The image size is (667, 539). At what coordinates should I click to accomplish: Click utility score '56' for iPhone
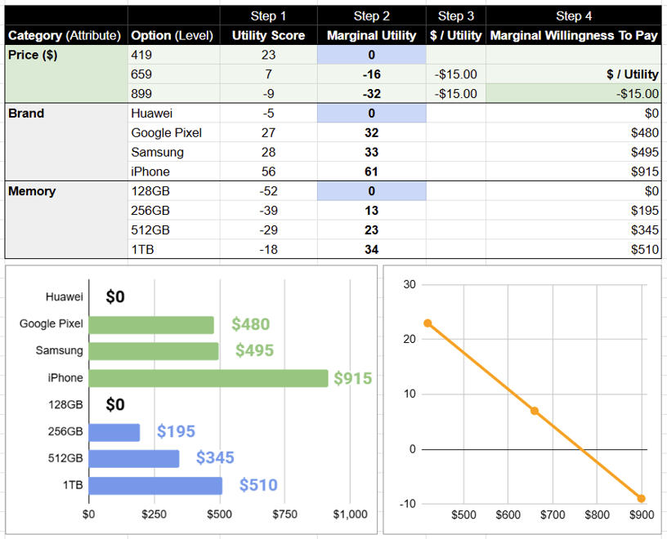coord(268,171)
